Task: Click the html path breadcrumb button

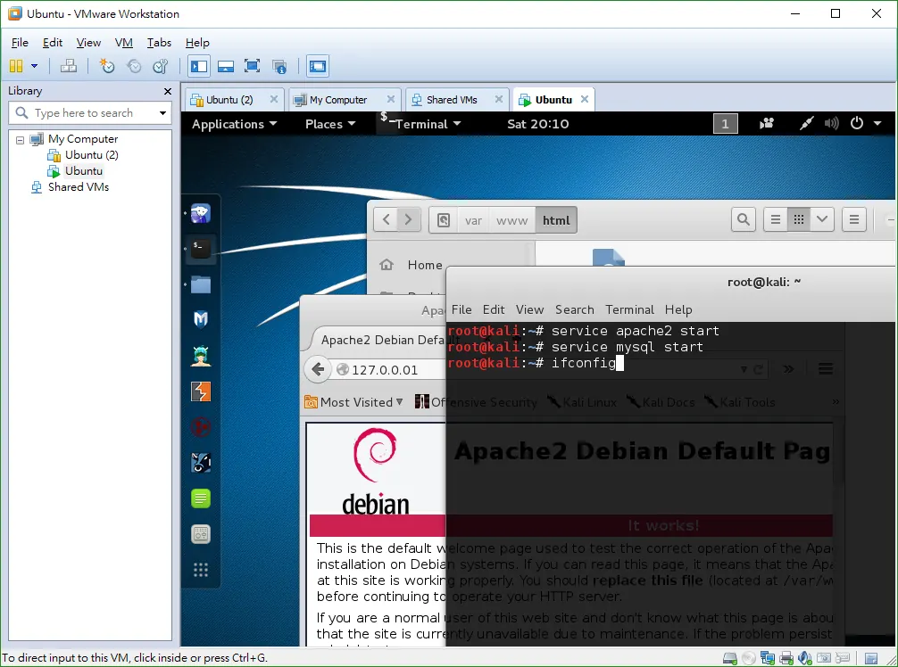Action: pos(556,220)
